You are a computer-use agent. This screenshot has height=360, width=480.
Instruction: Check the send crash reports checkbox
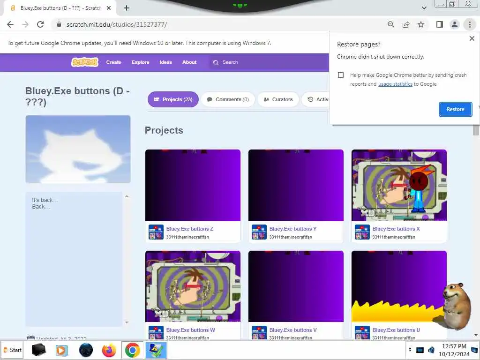[x=341, y=75]
